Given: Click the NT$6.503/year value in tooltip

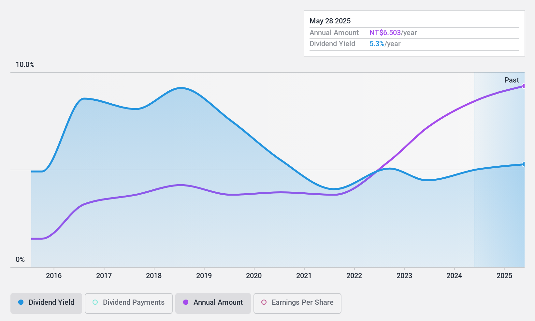Looking at the screenshot, I should click(393, 33).
